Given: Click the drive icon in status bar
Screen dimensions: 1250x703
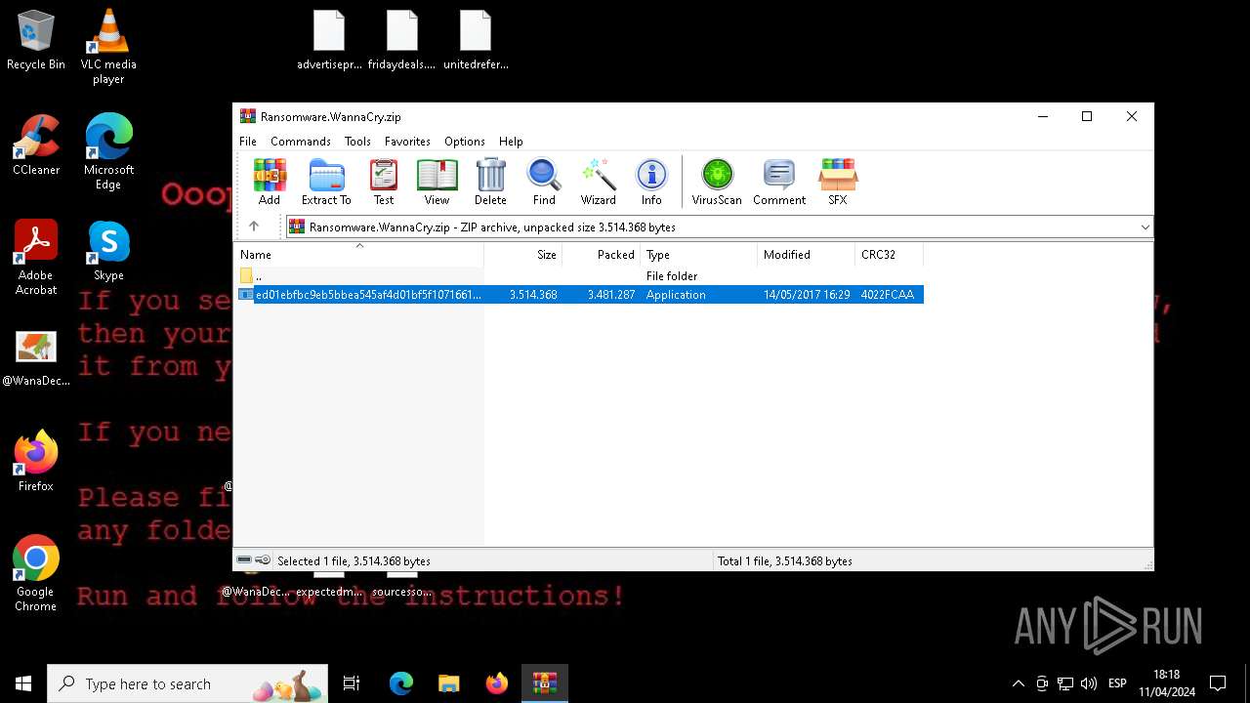Looking at the screenshot, I should click(244, 560).
